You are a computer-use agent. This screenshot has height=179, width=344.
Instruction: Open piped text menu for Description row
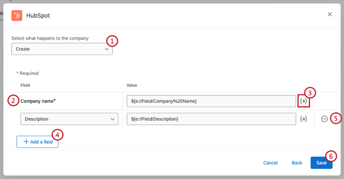tap(304, 119)
